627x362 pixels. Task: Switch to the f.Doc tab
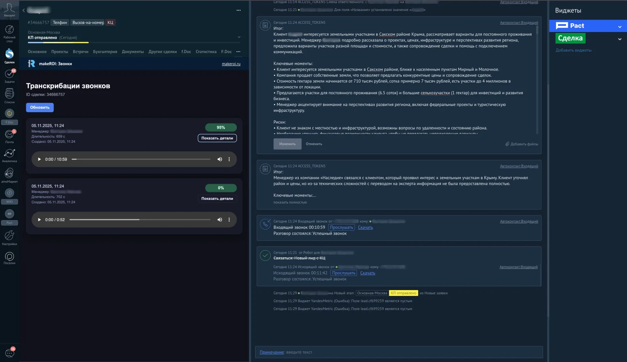click(186, 52)
